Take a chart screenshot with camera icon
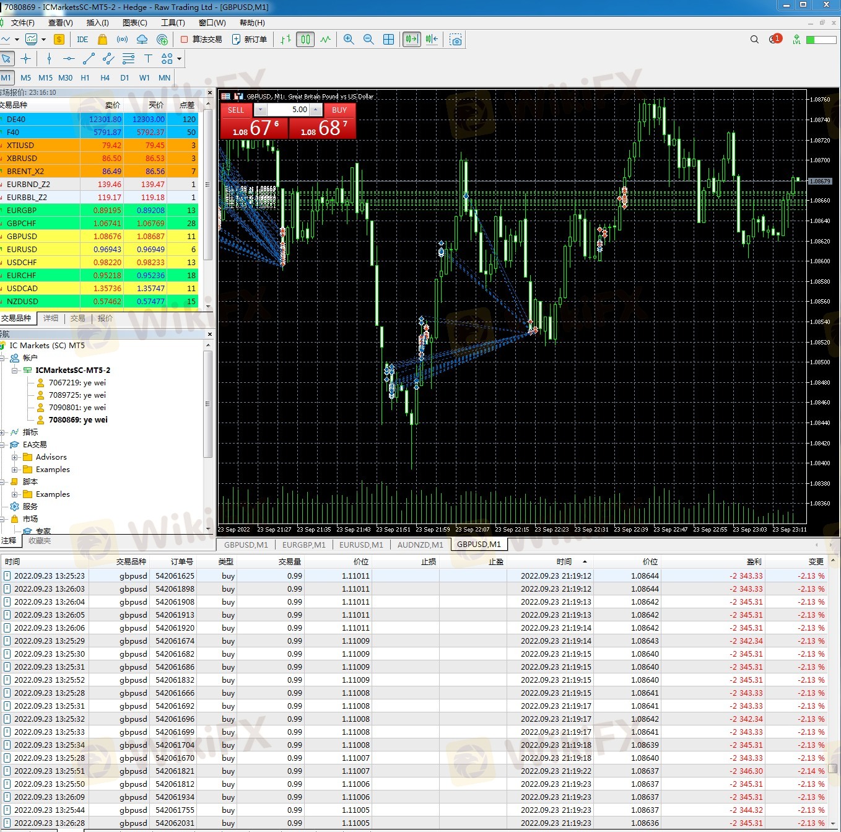The width and height of the screenshot is (841, 832). coord(456,40)
